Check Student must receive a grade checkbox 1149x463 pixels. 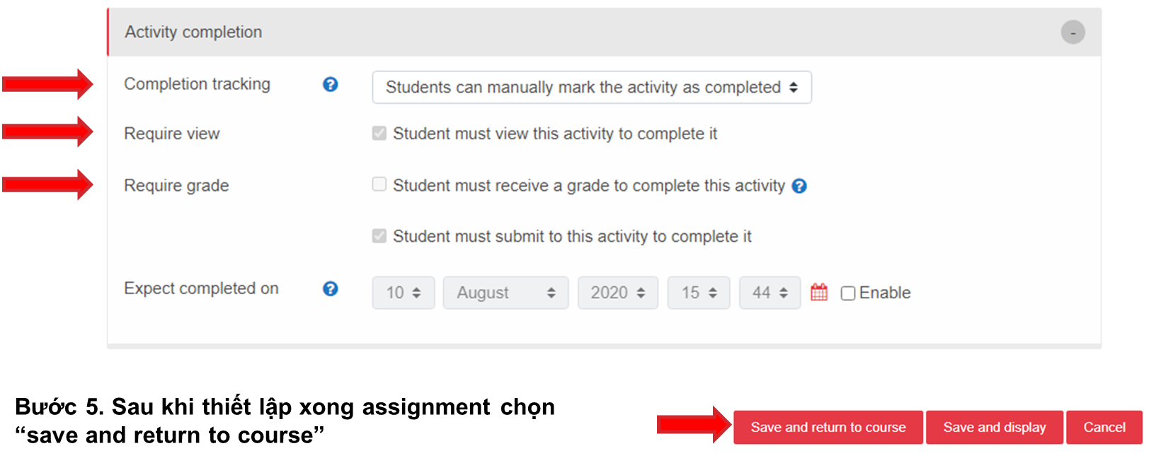[x=379, y=185]
